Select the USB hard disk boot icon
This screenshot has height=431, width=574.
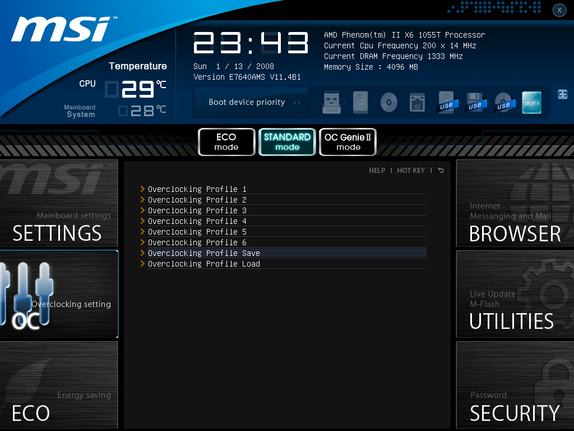click(x=447, y=102)
